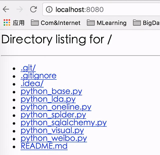
Task: Select the python_lda.py link
Action: click(48, 99)
